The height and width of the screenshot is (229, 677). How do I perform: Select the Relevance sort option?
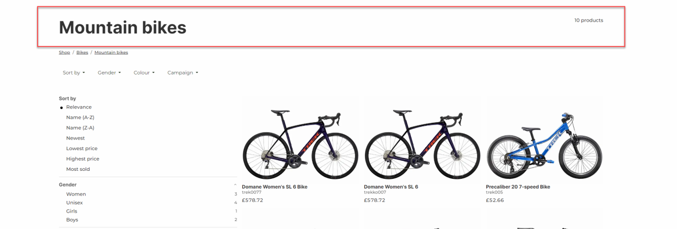coord(79,107)
